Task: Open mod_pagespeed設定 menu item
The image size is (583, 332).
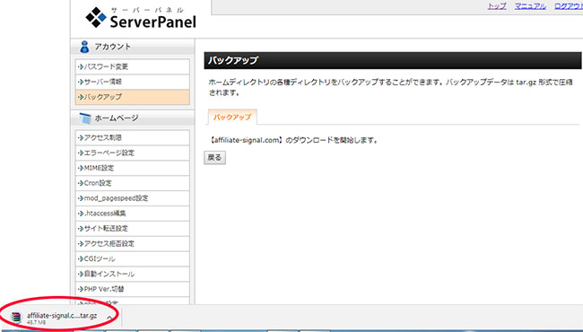Action: [133, 198]
